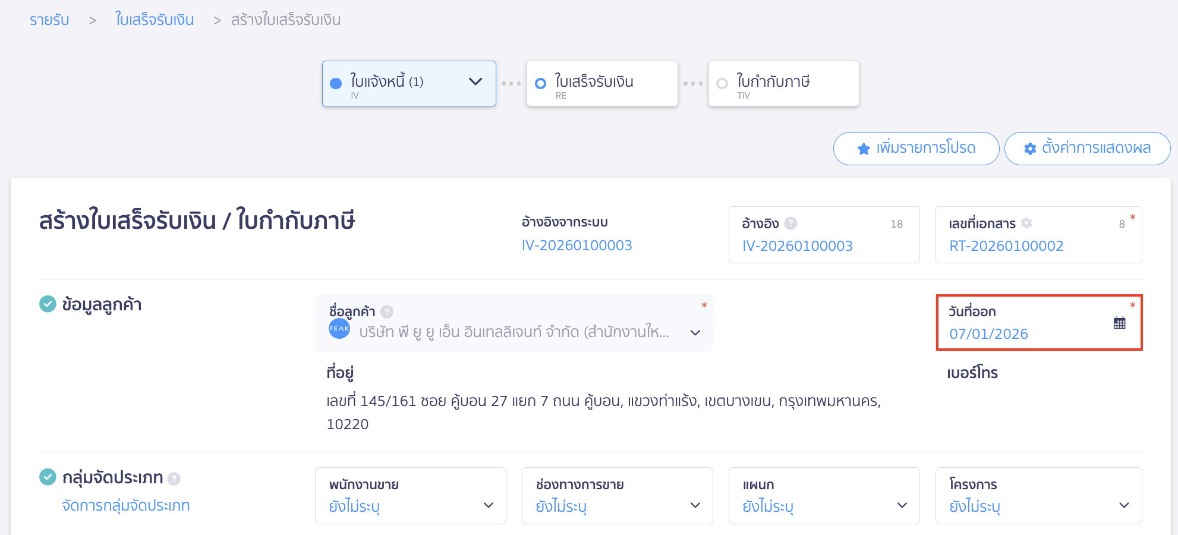Expand the ใบแจ้งหนี้ (1) dropdown

point(474,83)
